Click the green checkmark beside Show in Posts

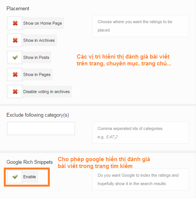click(x=15, y=57)
